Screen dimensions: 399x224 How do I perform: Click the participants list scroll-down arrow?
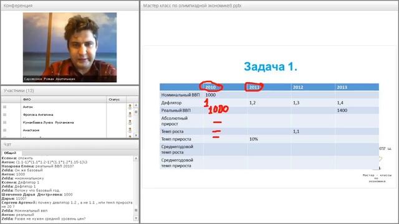tap(136, 136)
